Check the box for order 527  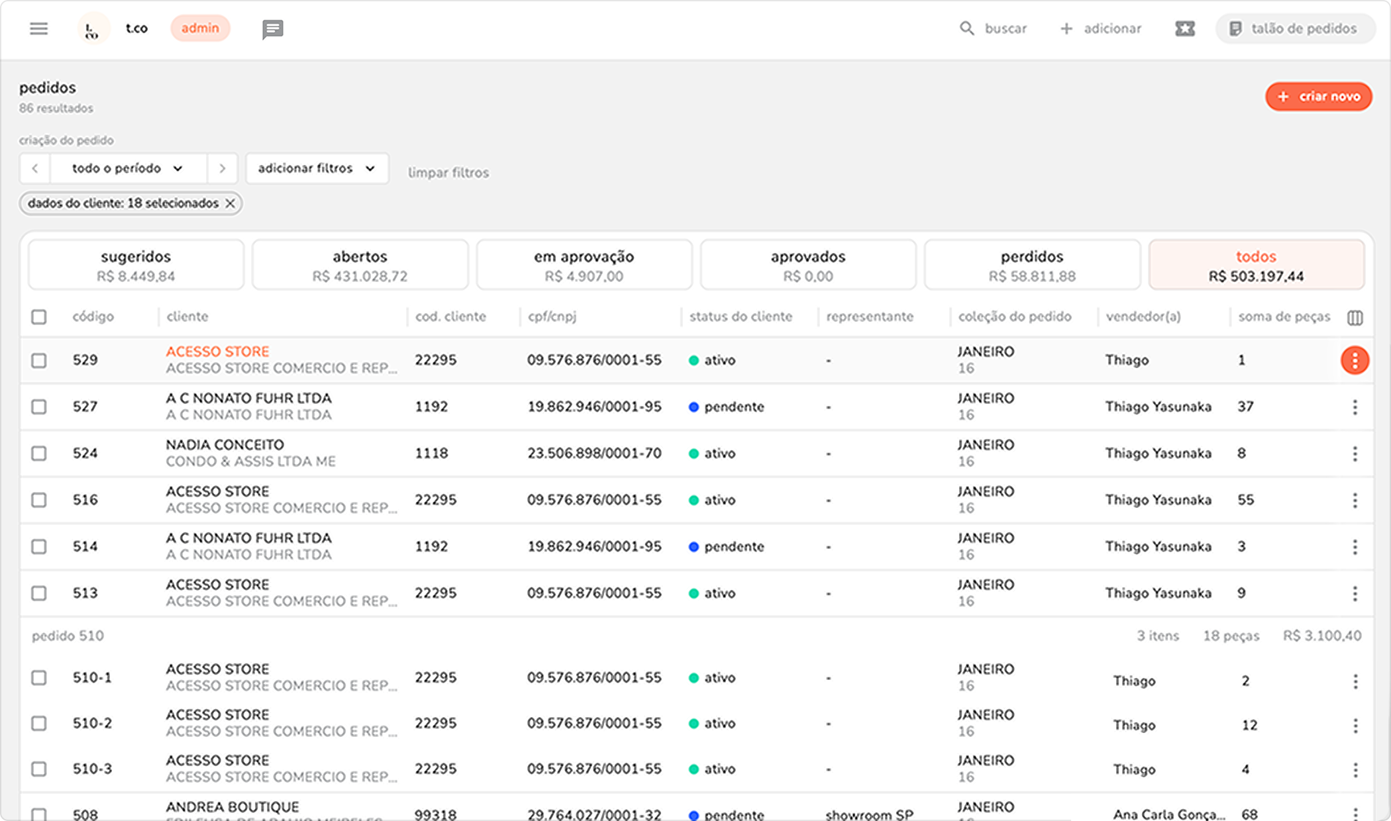[x=39, y=407]
